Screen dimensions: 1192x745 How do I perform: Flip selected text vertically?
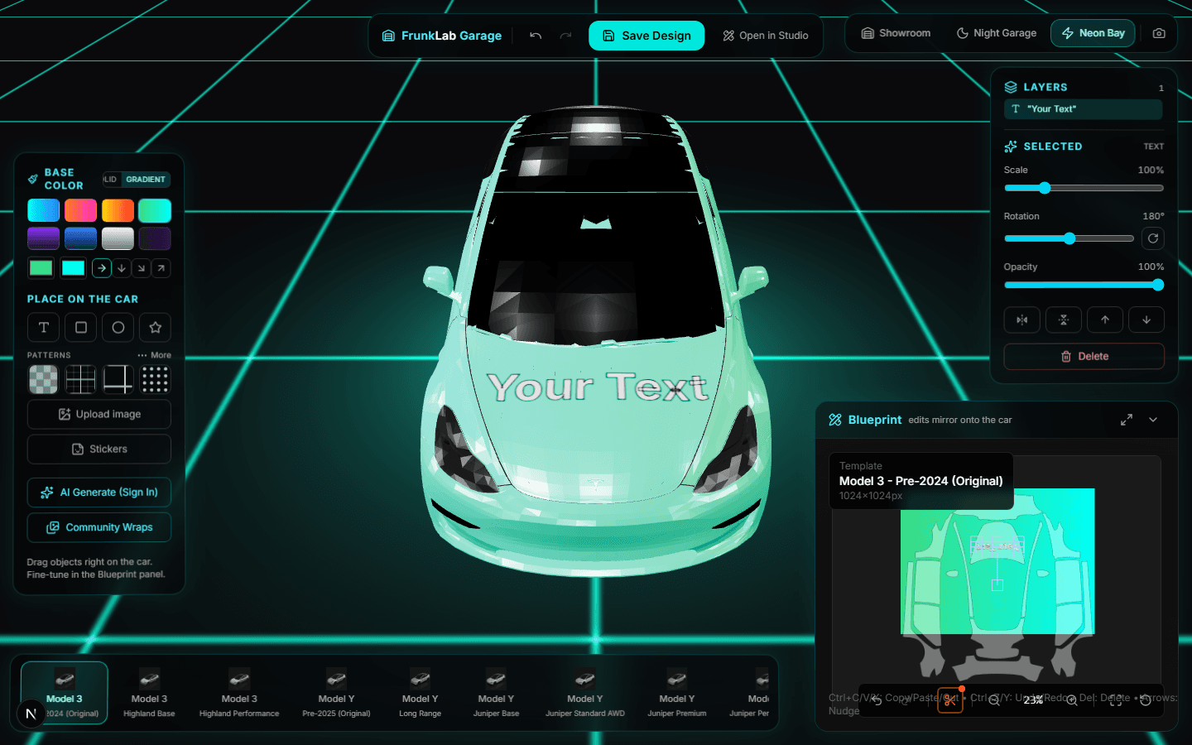[1064, 320]
